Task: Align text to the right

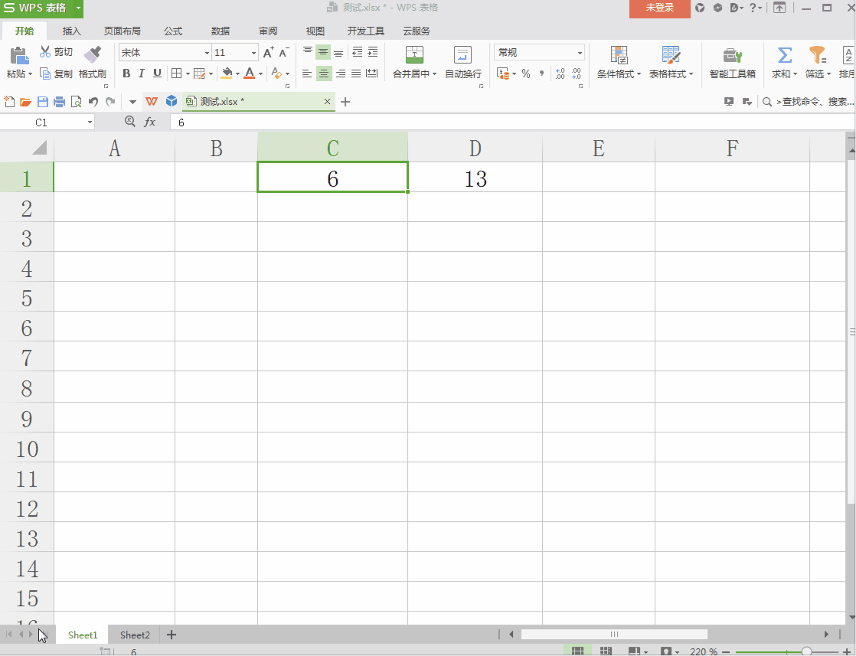Action: coord(341,73)
